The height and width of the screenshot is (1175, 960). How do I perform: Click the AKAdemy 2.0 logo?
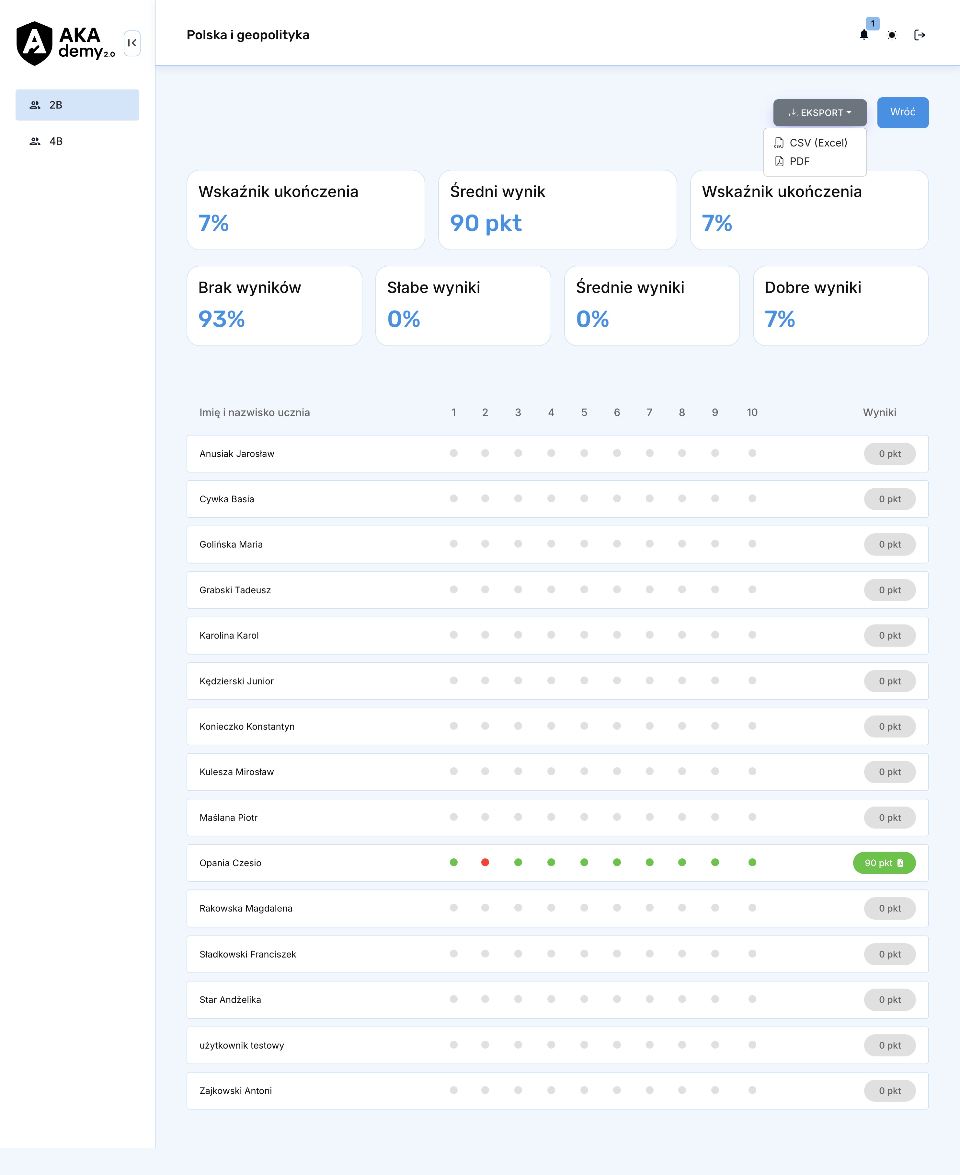coord(65,43)
